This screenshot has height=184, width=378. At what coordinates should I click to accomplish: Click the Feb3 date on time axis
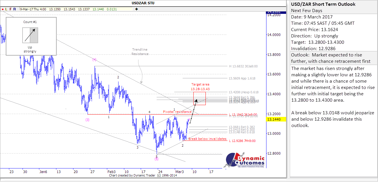click(x=111, y=172)
